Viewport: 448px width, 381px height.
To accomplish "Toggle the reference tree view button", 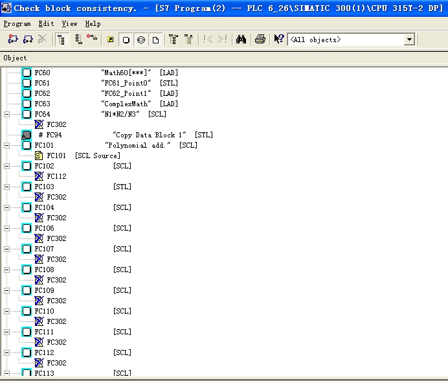I will 61,40.
